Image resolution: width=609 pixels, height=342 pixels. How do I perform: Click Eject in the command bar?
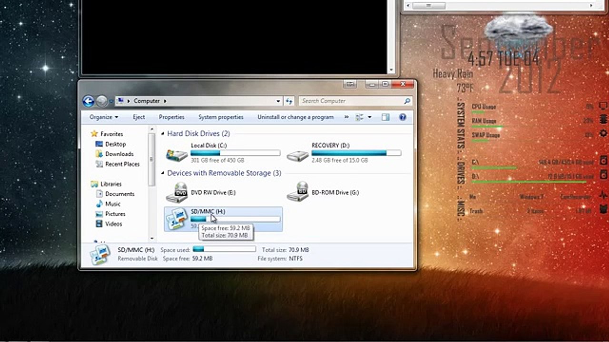pos(138,117)
